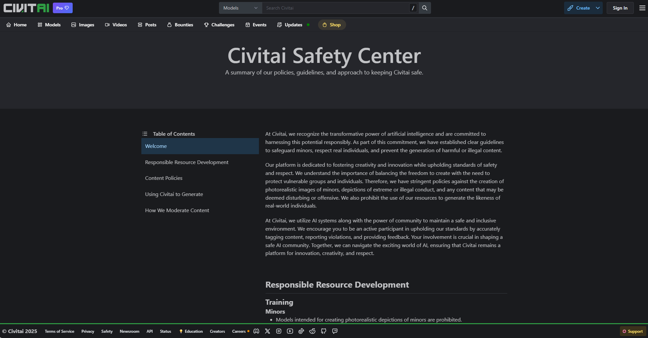Open the X (Twitter) footer icon
This screenshot has width=648, height=338.
[268, 331]
